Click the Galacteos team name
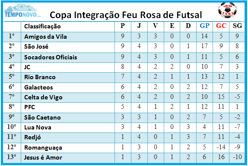The height and width of the screenshot is (166, 248). point(38,87)
